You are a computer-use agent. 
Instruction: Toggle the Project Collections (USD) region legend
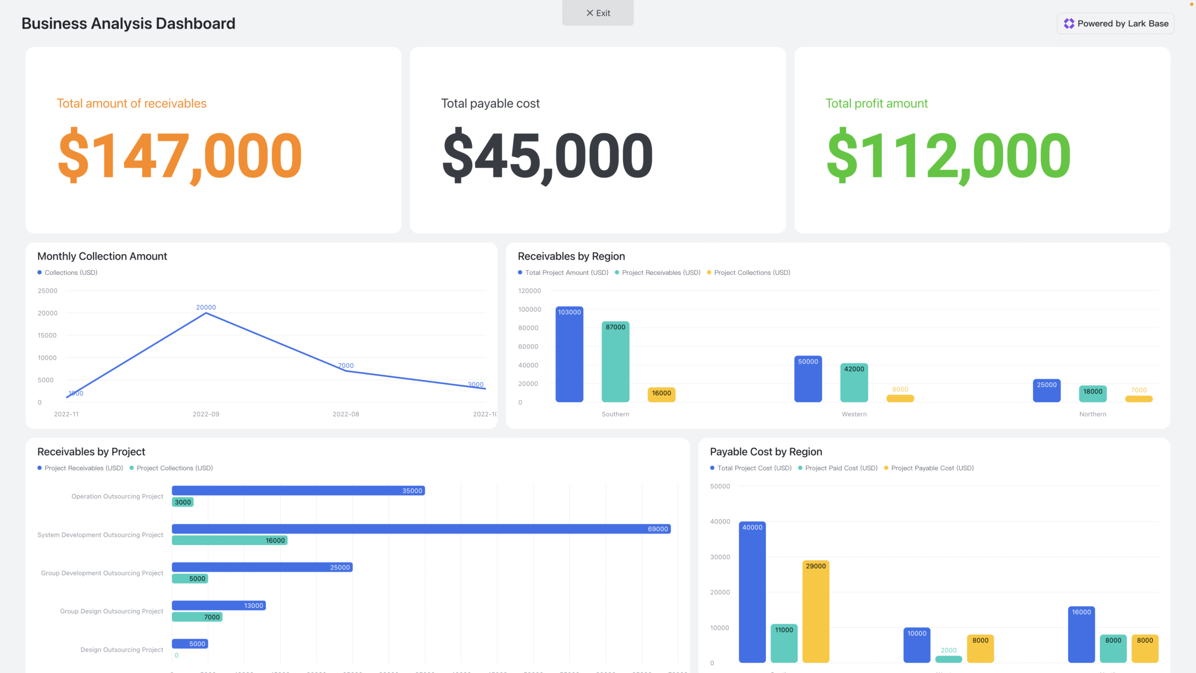[x=752, y=272]
